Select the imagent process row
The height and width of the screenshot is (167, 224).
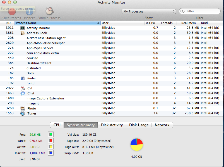point(111,103)
